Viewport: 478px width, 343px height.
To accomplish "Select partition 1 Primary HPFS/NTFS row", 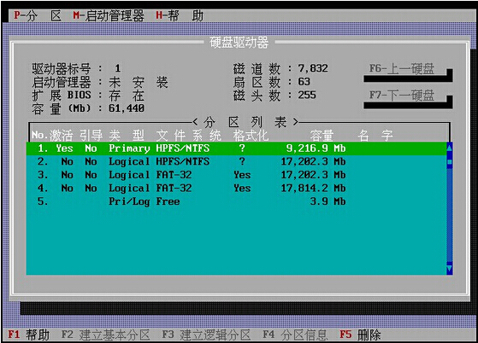I will pyautogui.click(x=237, y=148).
